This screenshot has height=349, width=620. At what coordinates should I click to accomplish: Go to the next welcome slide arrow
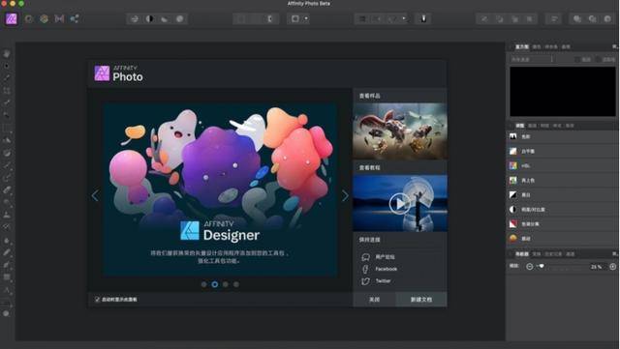click(x=345, y=195)
